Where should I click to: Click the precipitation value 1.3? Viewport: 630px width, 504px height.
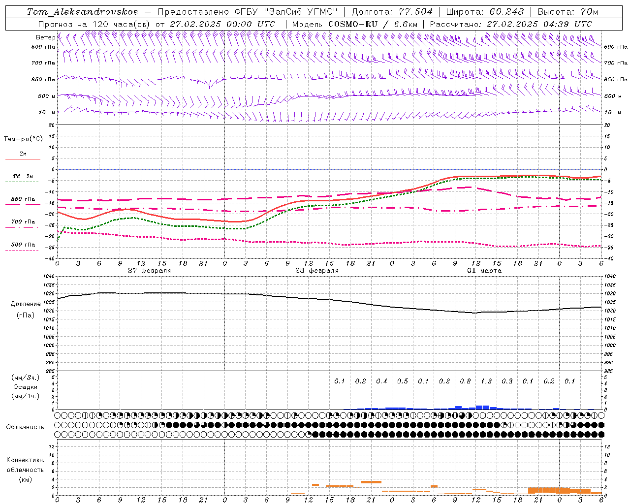tap(486, 381)
